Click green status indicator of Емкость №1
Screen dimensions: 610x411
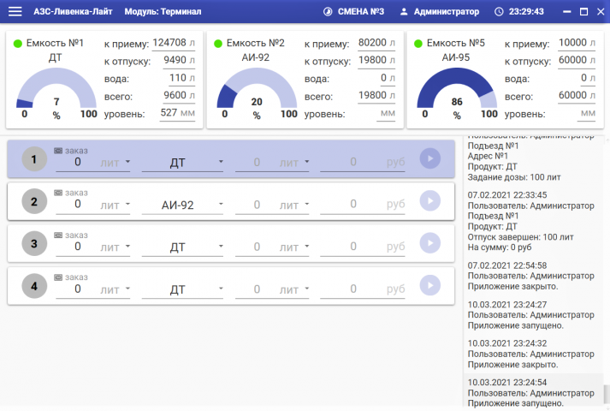coord(17,44)
